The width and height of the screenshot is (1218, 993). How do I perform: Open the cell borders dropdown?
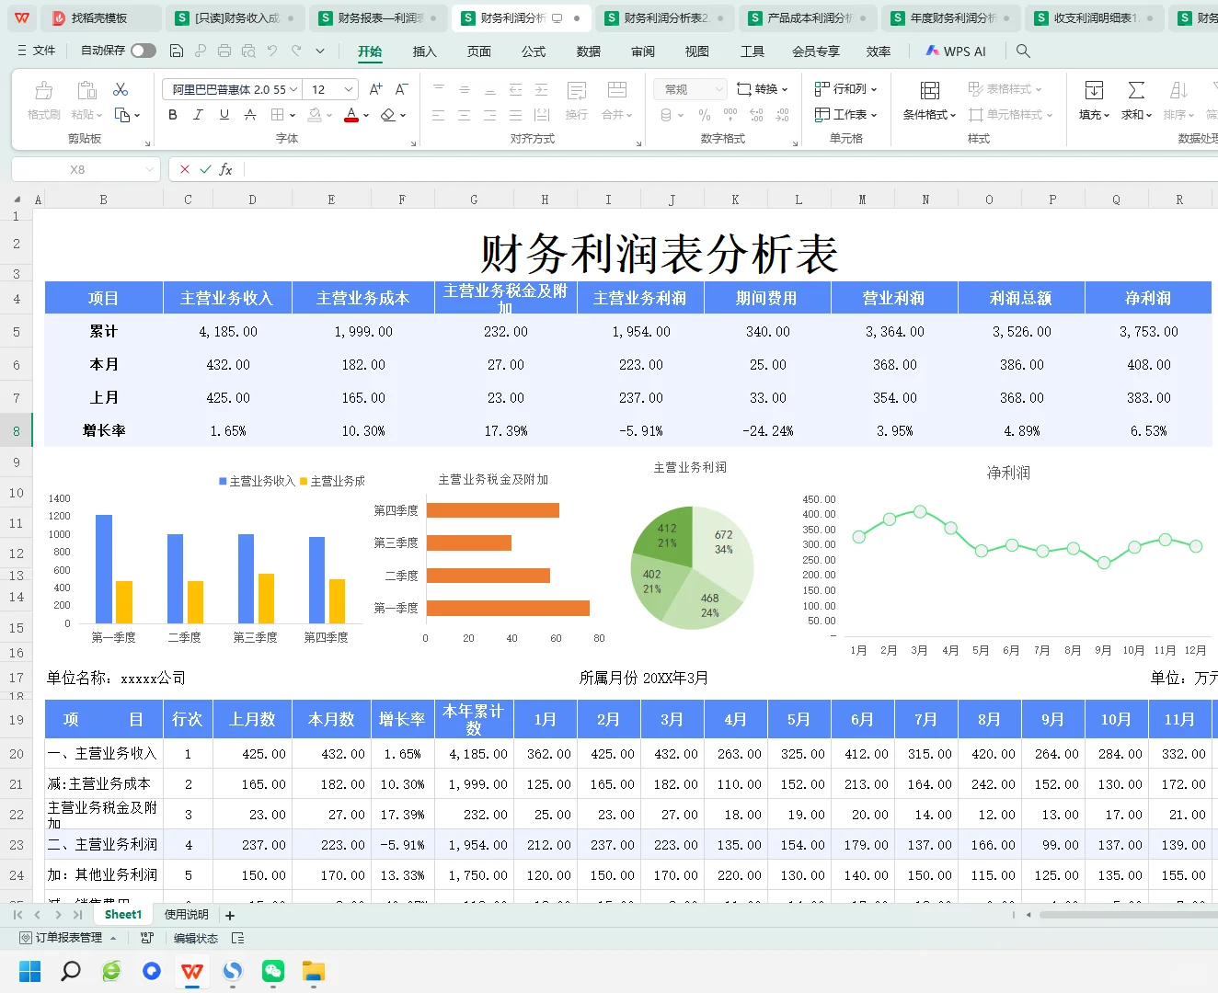tap(292, 116)
